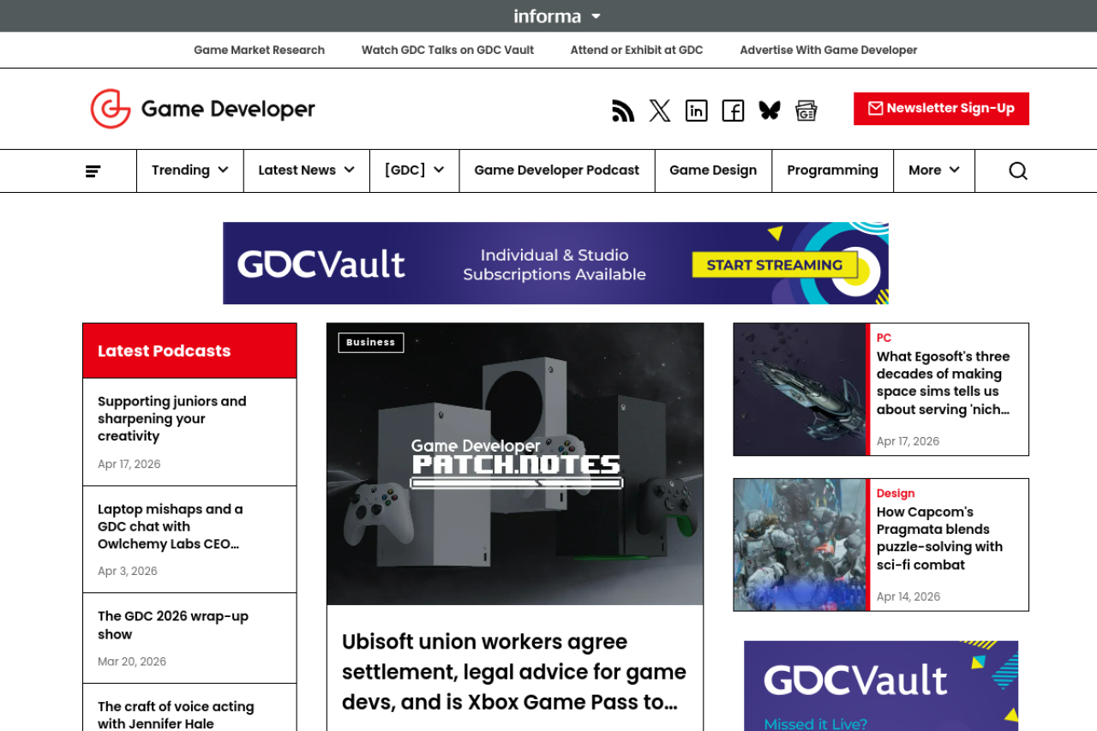
Task: Open 'The GDC 2026 wrap-up show' podcast
Action: (x=173, y=626)
